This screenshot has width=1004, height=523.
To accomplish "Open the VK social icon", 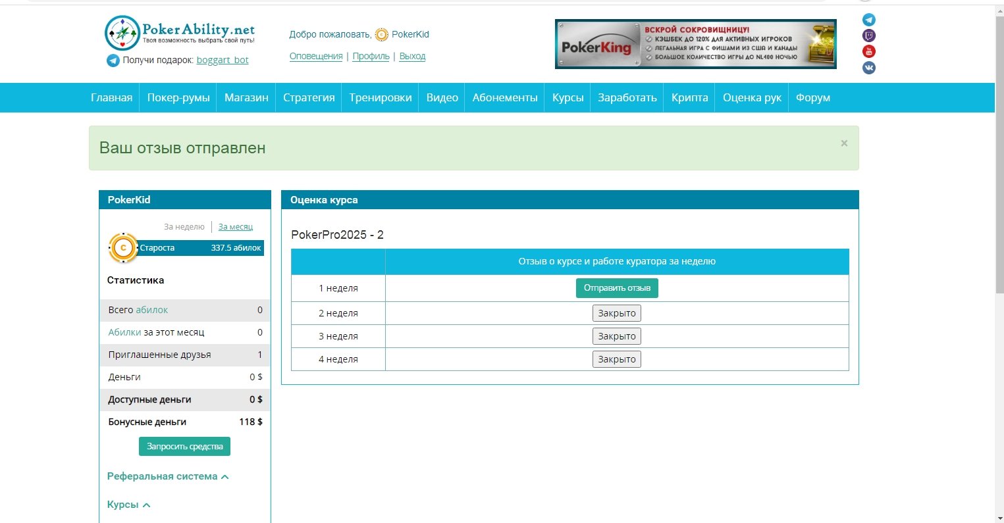I will click(x=869, y=67).
